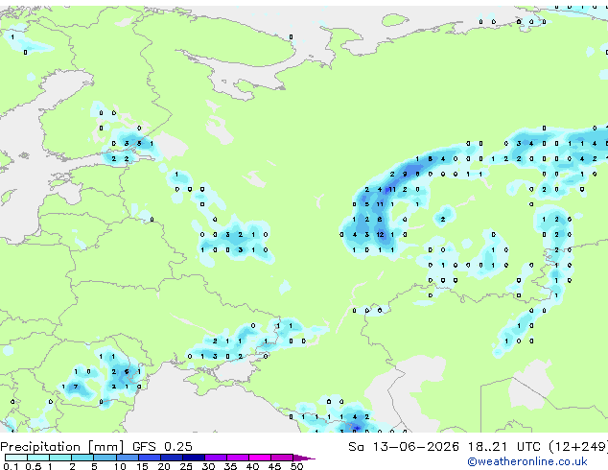Image resolution: width=608 pixels, height=470 pixels.
Task: Pick the 10–15 mm legend color swatch
Action: pyautogui.click(x=127, y=458)
